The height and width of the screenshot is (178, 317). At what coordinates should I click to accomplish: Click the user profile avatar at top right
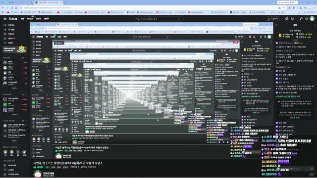(x=312, y=19)
